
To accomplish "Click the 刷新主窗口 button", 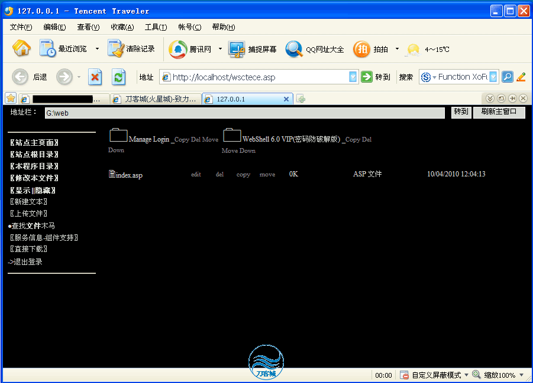I will tap(499, 112).
